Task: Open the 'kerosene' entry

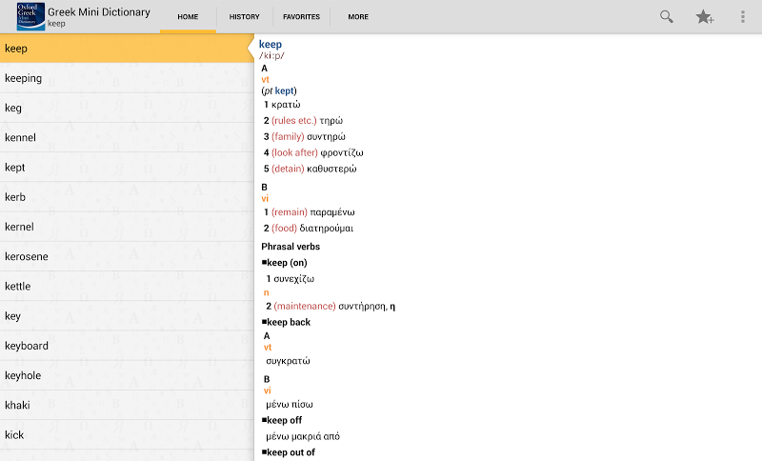Action: point(126,256)
